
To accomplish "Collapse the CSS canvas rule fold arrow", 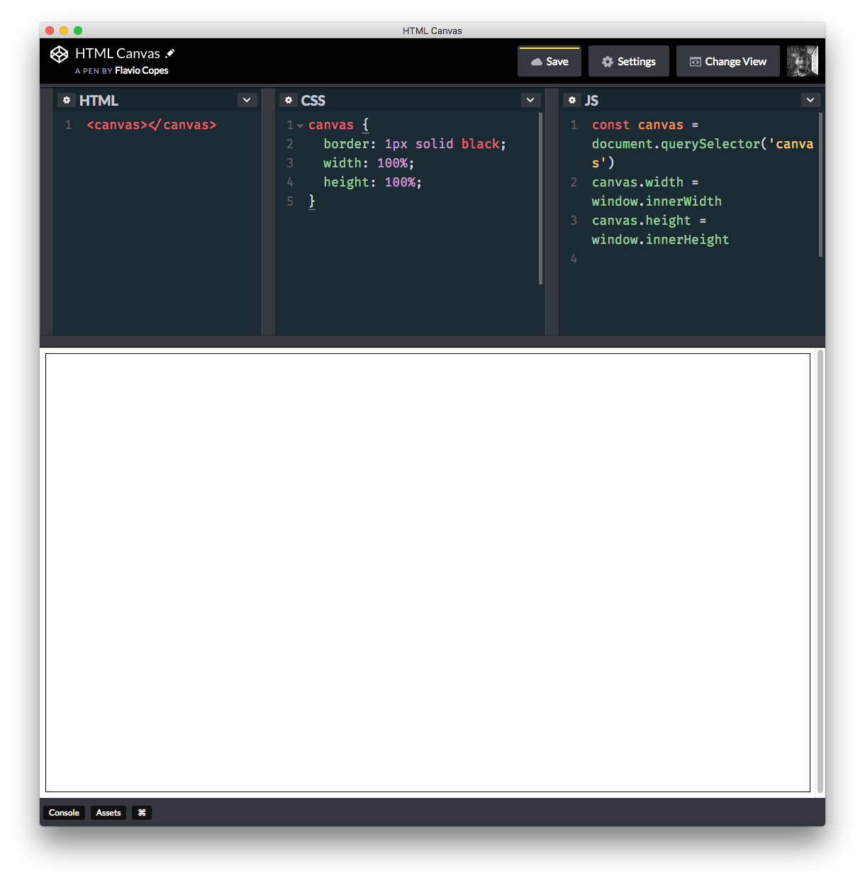I will pos(301,126).
